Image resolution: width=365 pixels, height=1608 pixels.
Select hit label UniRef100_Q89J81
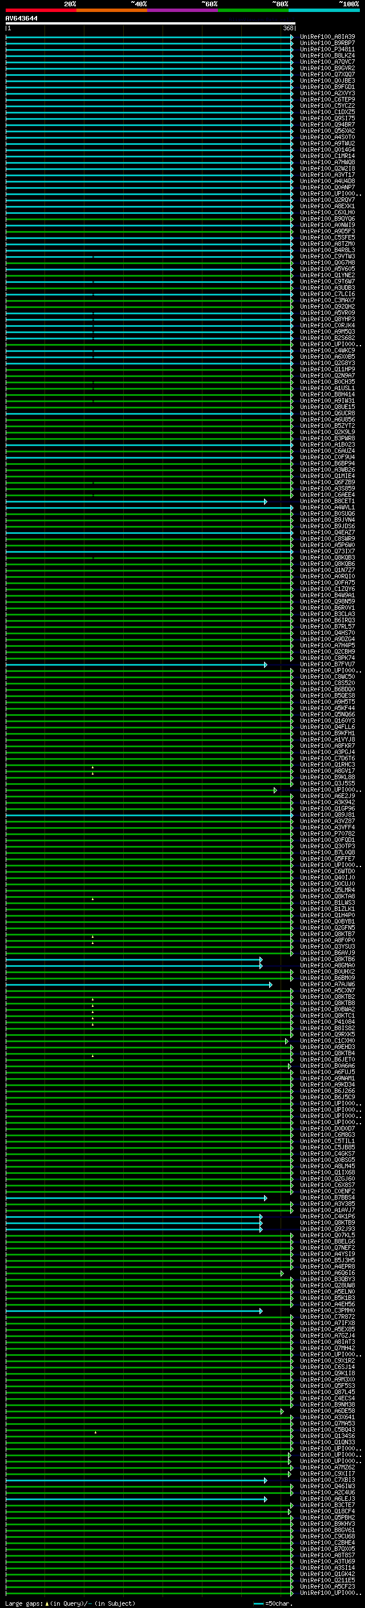[327, 815]
